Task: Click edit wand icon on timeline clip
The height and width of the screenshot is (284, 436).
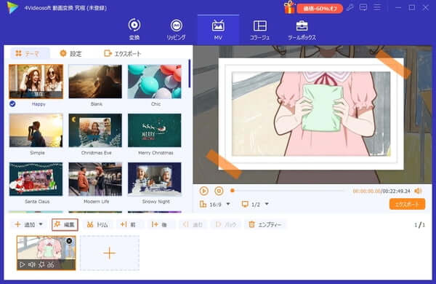Action: (x=41, y=264)
